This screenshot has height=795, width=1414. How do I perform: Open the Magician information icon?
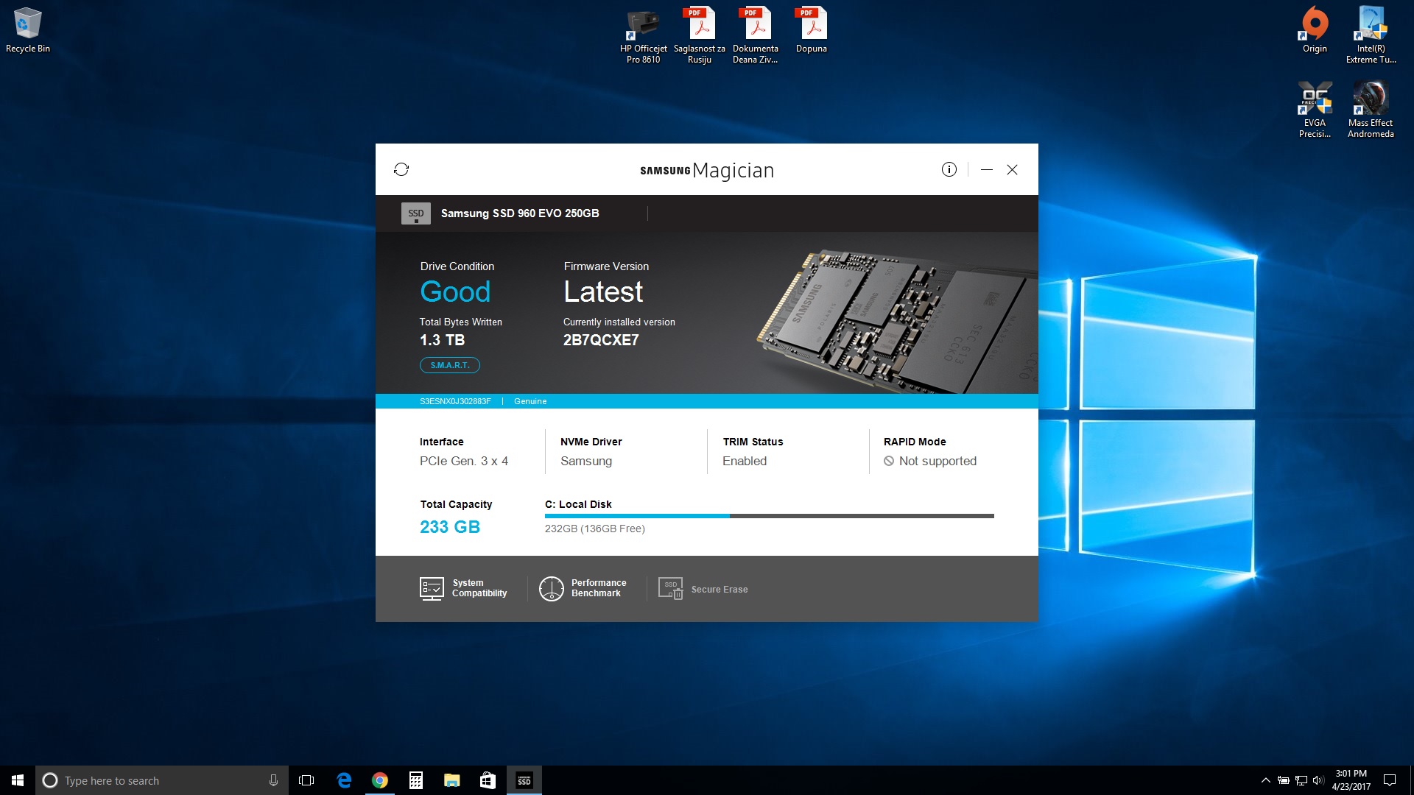click(x=949, y=169)
